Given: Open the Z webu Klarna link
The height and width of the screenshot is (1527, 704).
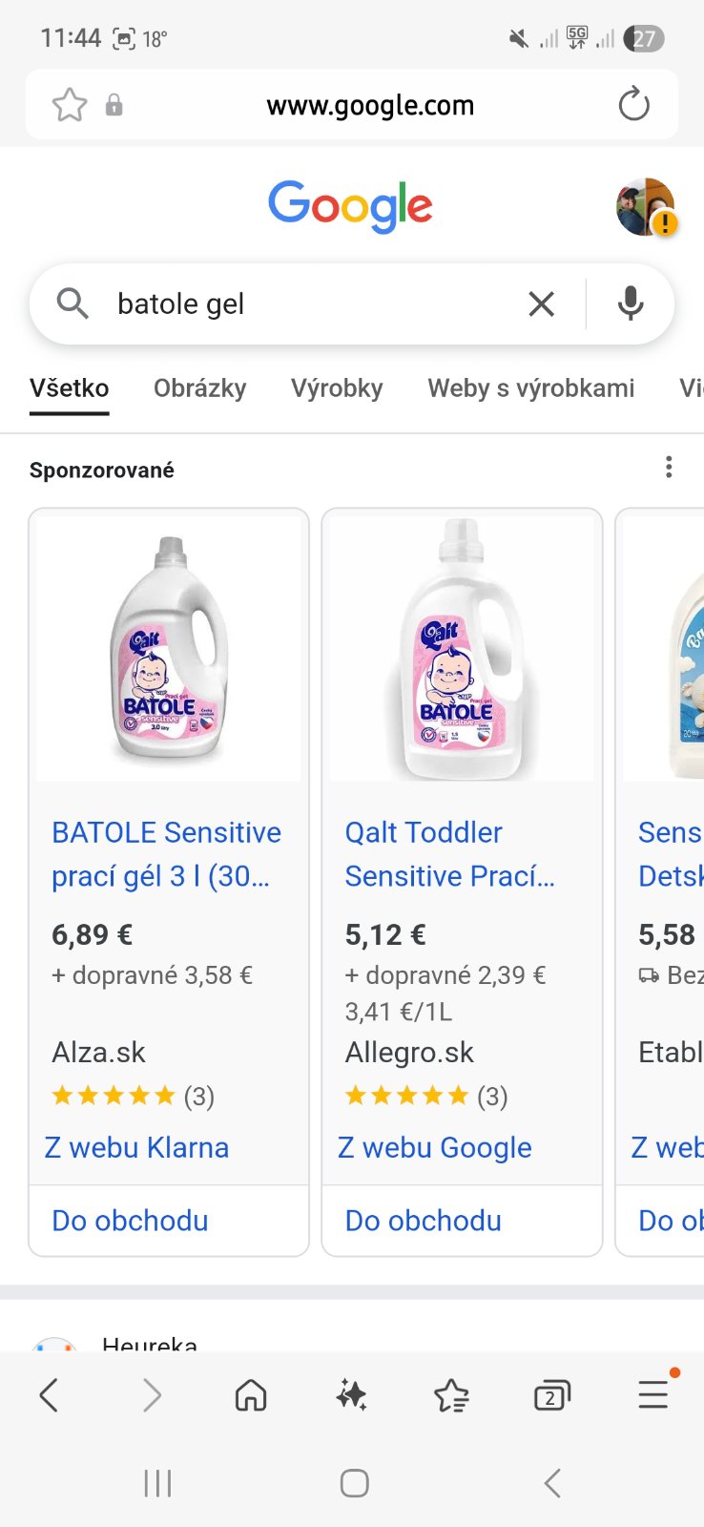Looking at the screenshot, I should coord(136,1147).
